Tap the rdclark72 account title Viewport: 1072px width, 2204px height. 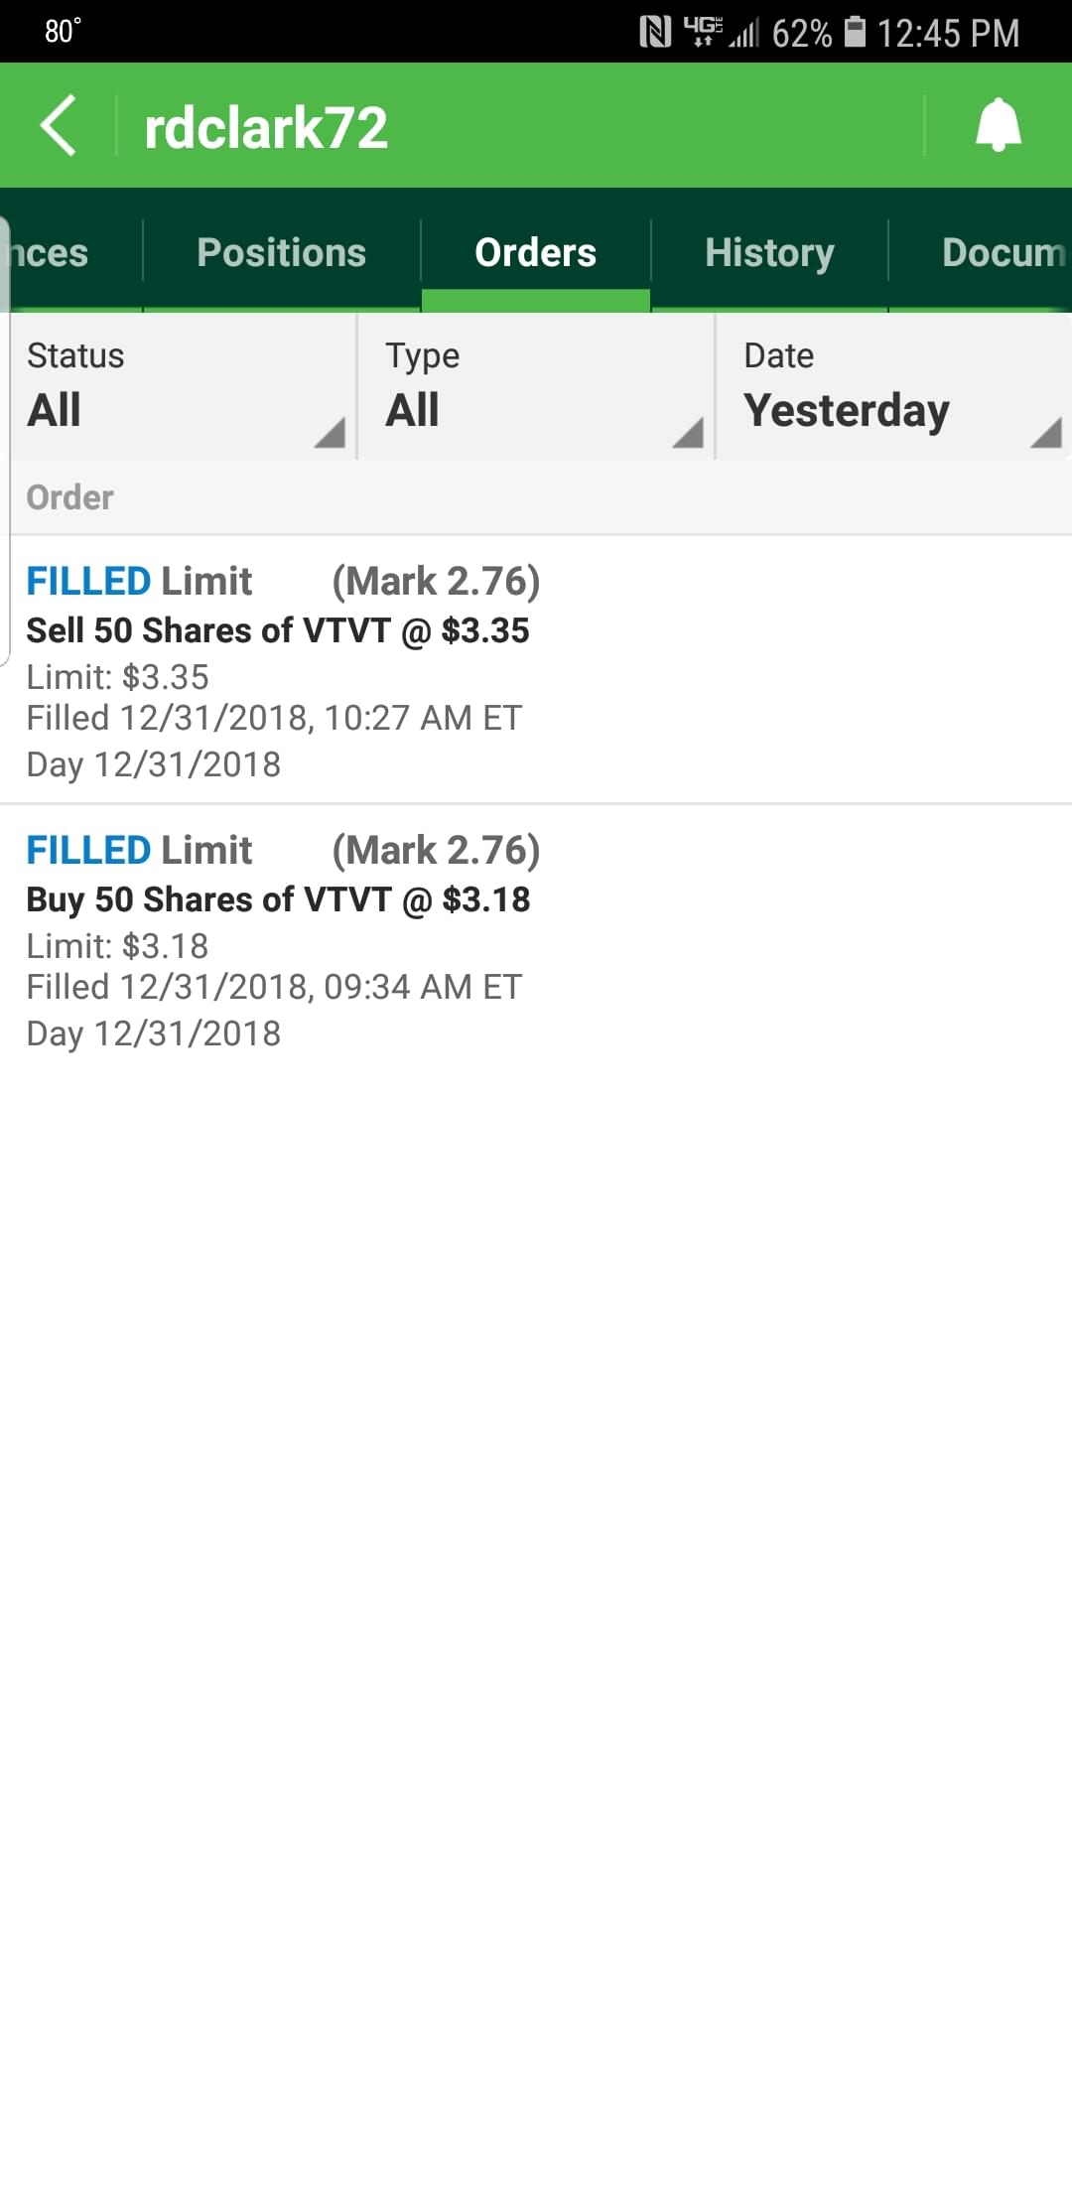tap(266, 128)
